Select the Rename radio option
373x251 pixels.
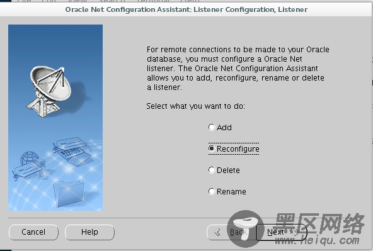click(x=227, y=192)
